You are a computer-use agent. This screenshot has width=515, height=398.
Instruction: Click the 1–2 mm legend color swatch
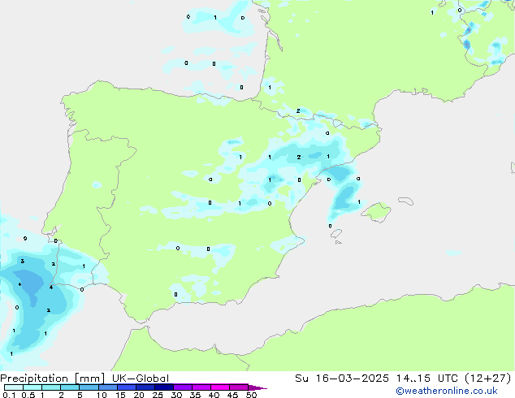(x=51, y=387)
